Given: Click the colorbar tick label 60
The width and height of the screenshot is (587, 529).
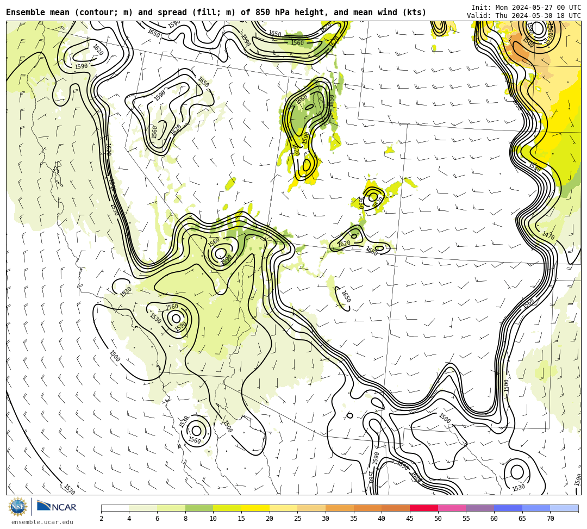Looking at the screenshot, I should tap(494, 519).
